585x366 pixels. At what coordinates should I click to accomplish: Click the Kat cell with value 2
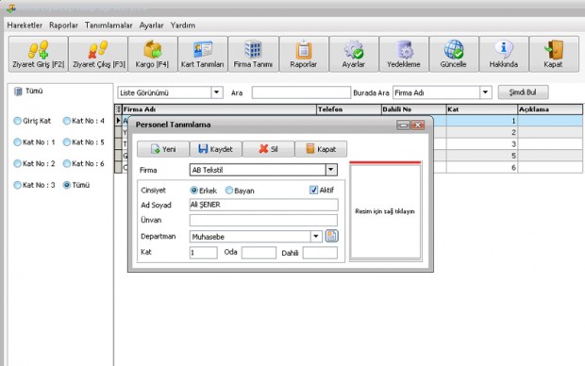(482, 132)
